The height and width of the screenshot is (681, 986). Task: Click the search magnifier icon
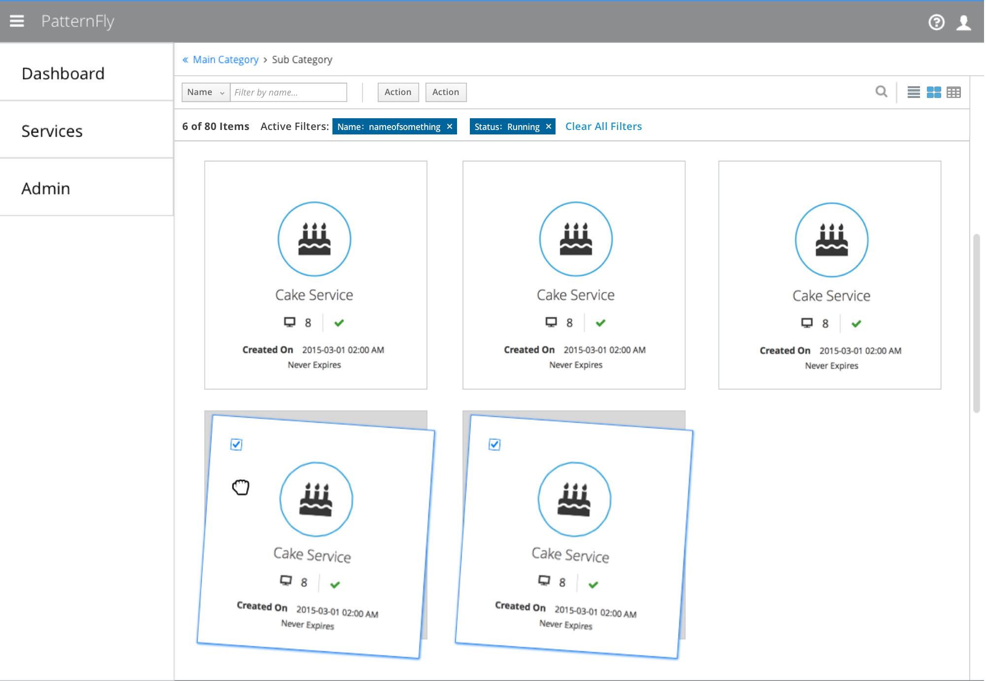point(881,92)
